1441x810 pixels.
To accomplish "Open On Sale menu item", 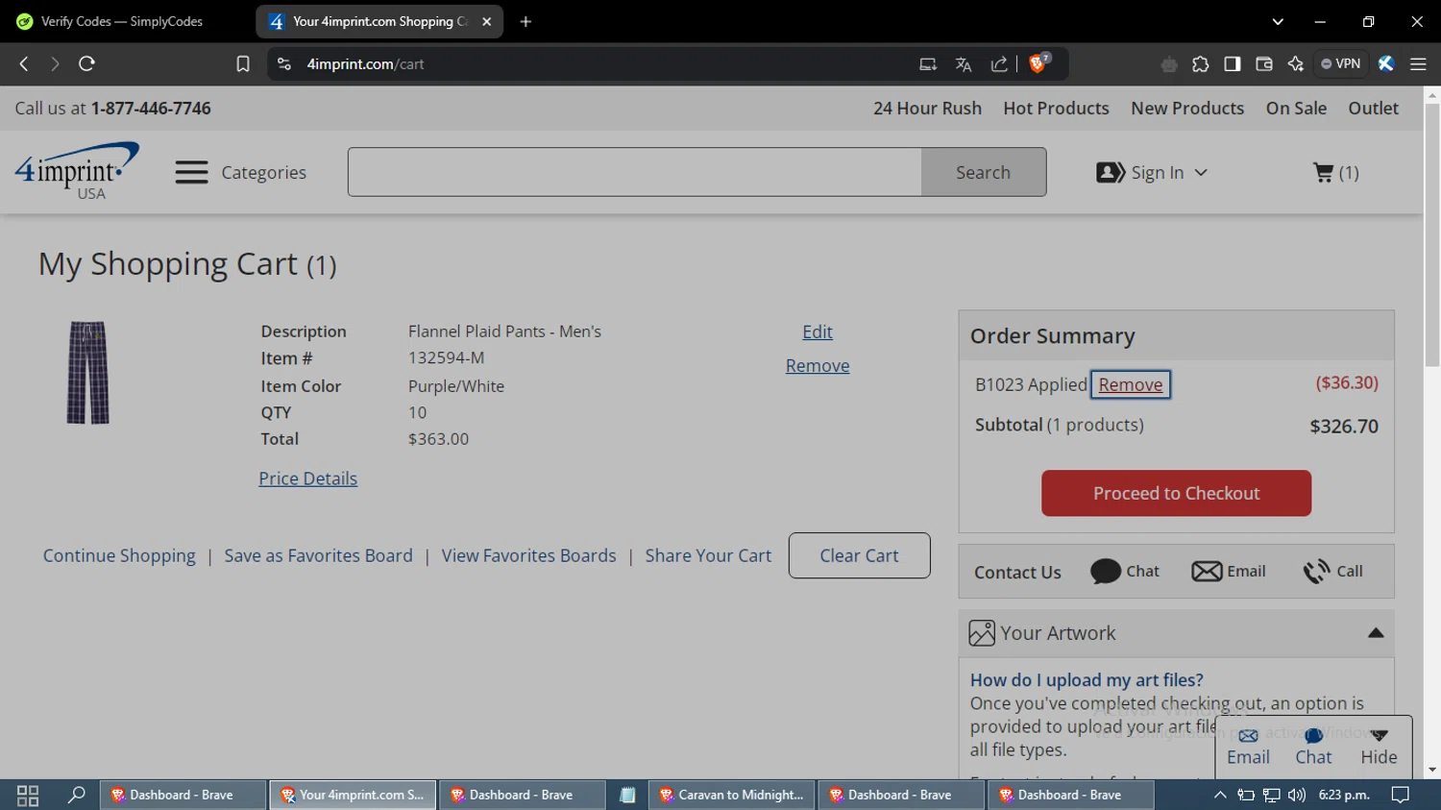I will pyautogui.click(x=1296, y=109).
